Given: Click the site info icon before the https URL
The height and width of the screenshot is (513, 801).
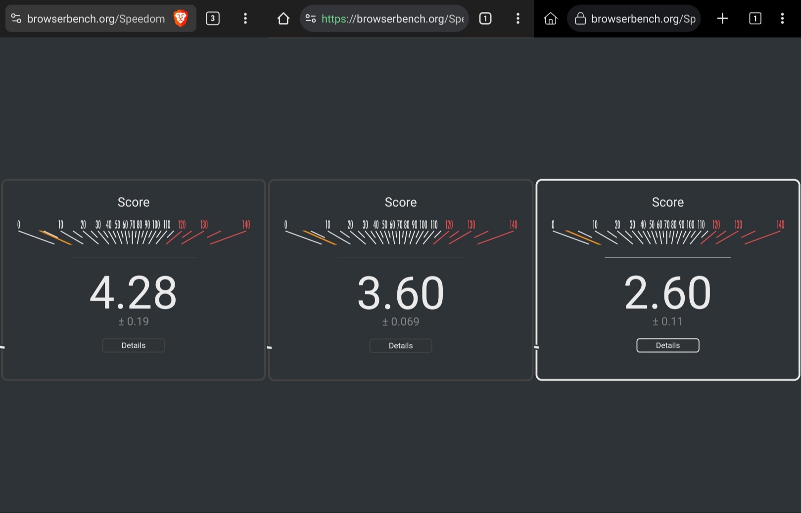Looking at the screenshot, I should pyautogui.click(x=311, y=19).
